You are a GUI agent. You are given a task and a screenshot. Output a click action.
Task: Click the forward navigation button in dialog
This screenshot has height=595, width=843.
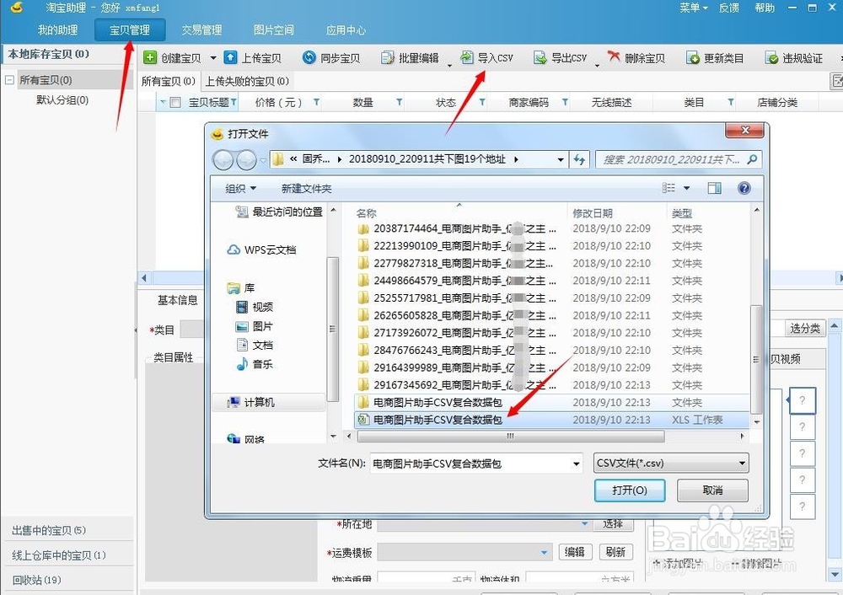point(246,159)
